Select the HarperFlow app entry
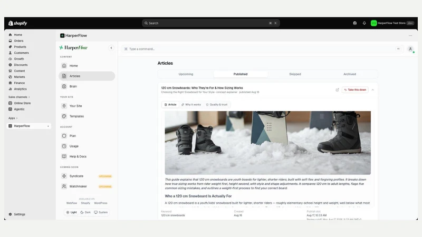Screen dimensions: 422x237 (29, 126)
